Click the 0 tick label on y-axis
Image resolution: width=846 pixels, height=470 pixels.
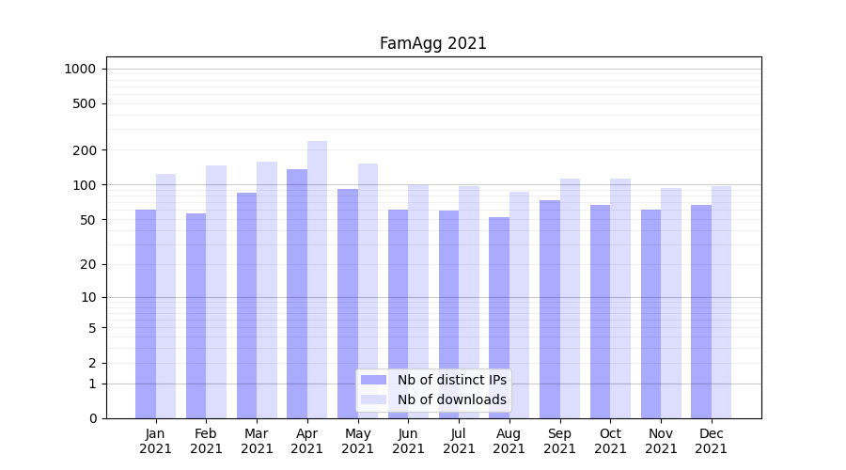tap(92, 418)
